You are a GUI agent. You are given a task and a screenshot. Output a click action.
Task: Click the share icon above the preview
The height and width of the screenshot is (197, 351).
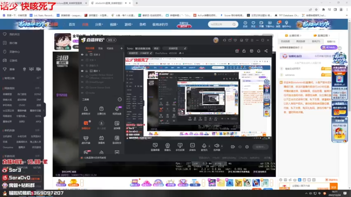(x=266, y=51)
